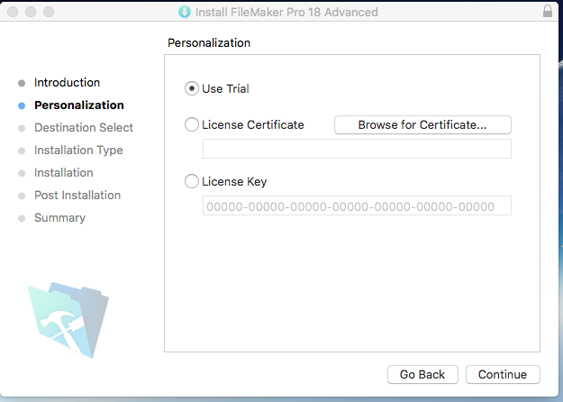Click the lock icon in title bar
The height and width of the screenshot is (402, 563).
tap(548, 11)
